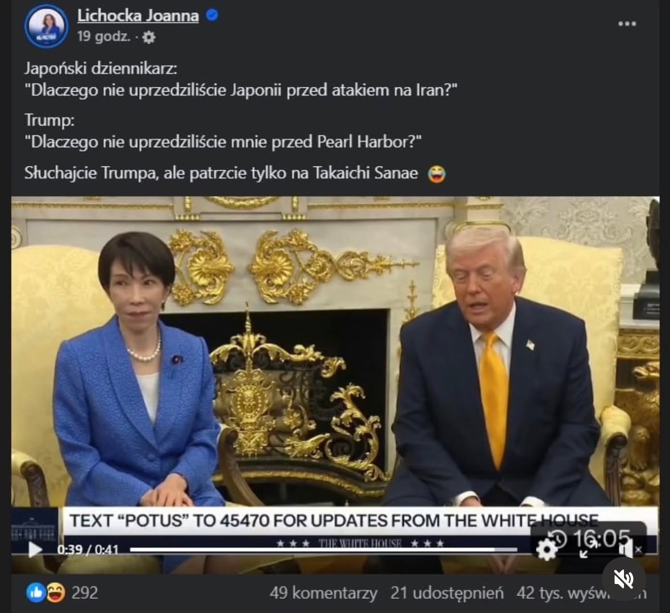Viewport: 670px width, 613px height.
Task: Unmute the video with the speaker button
Action: [623, 579]
